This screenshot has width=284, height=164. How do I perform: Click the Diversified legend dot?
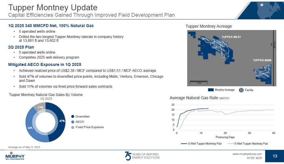tap(73, 117)
